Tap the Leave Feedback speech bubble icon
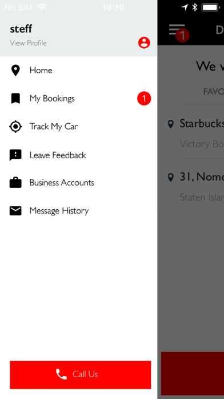Screen dimensions: 224x399 coord(15,155)
